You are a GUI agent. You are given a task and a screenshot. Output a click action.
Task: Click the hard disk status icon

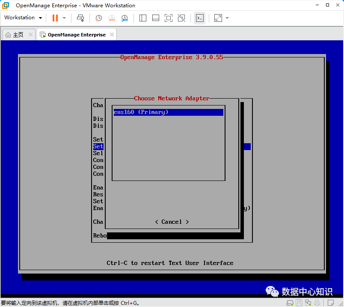pos(290,303)
